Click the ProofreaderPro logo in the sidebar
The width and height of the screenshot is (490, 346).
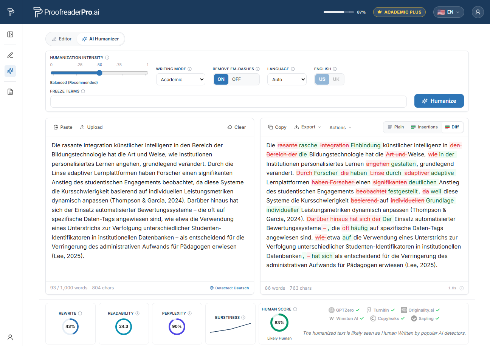coord(11,12)
